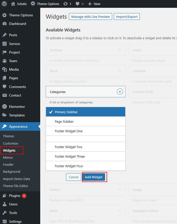Open Elementor from the sidebar icon

pos(5,106)
